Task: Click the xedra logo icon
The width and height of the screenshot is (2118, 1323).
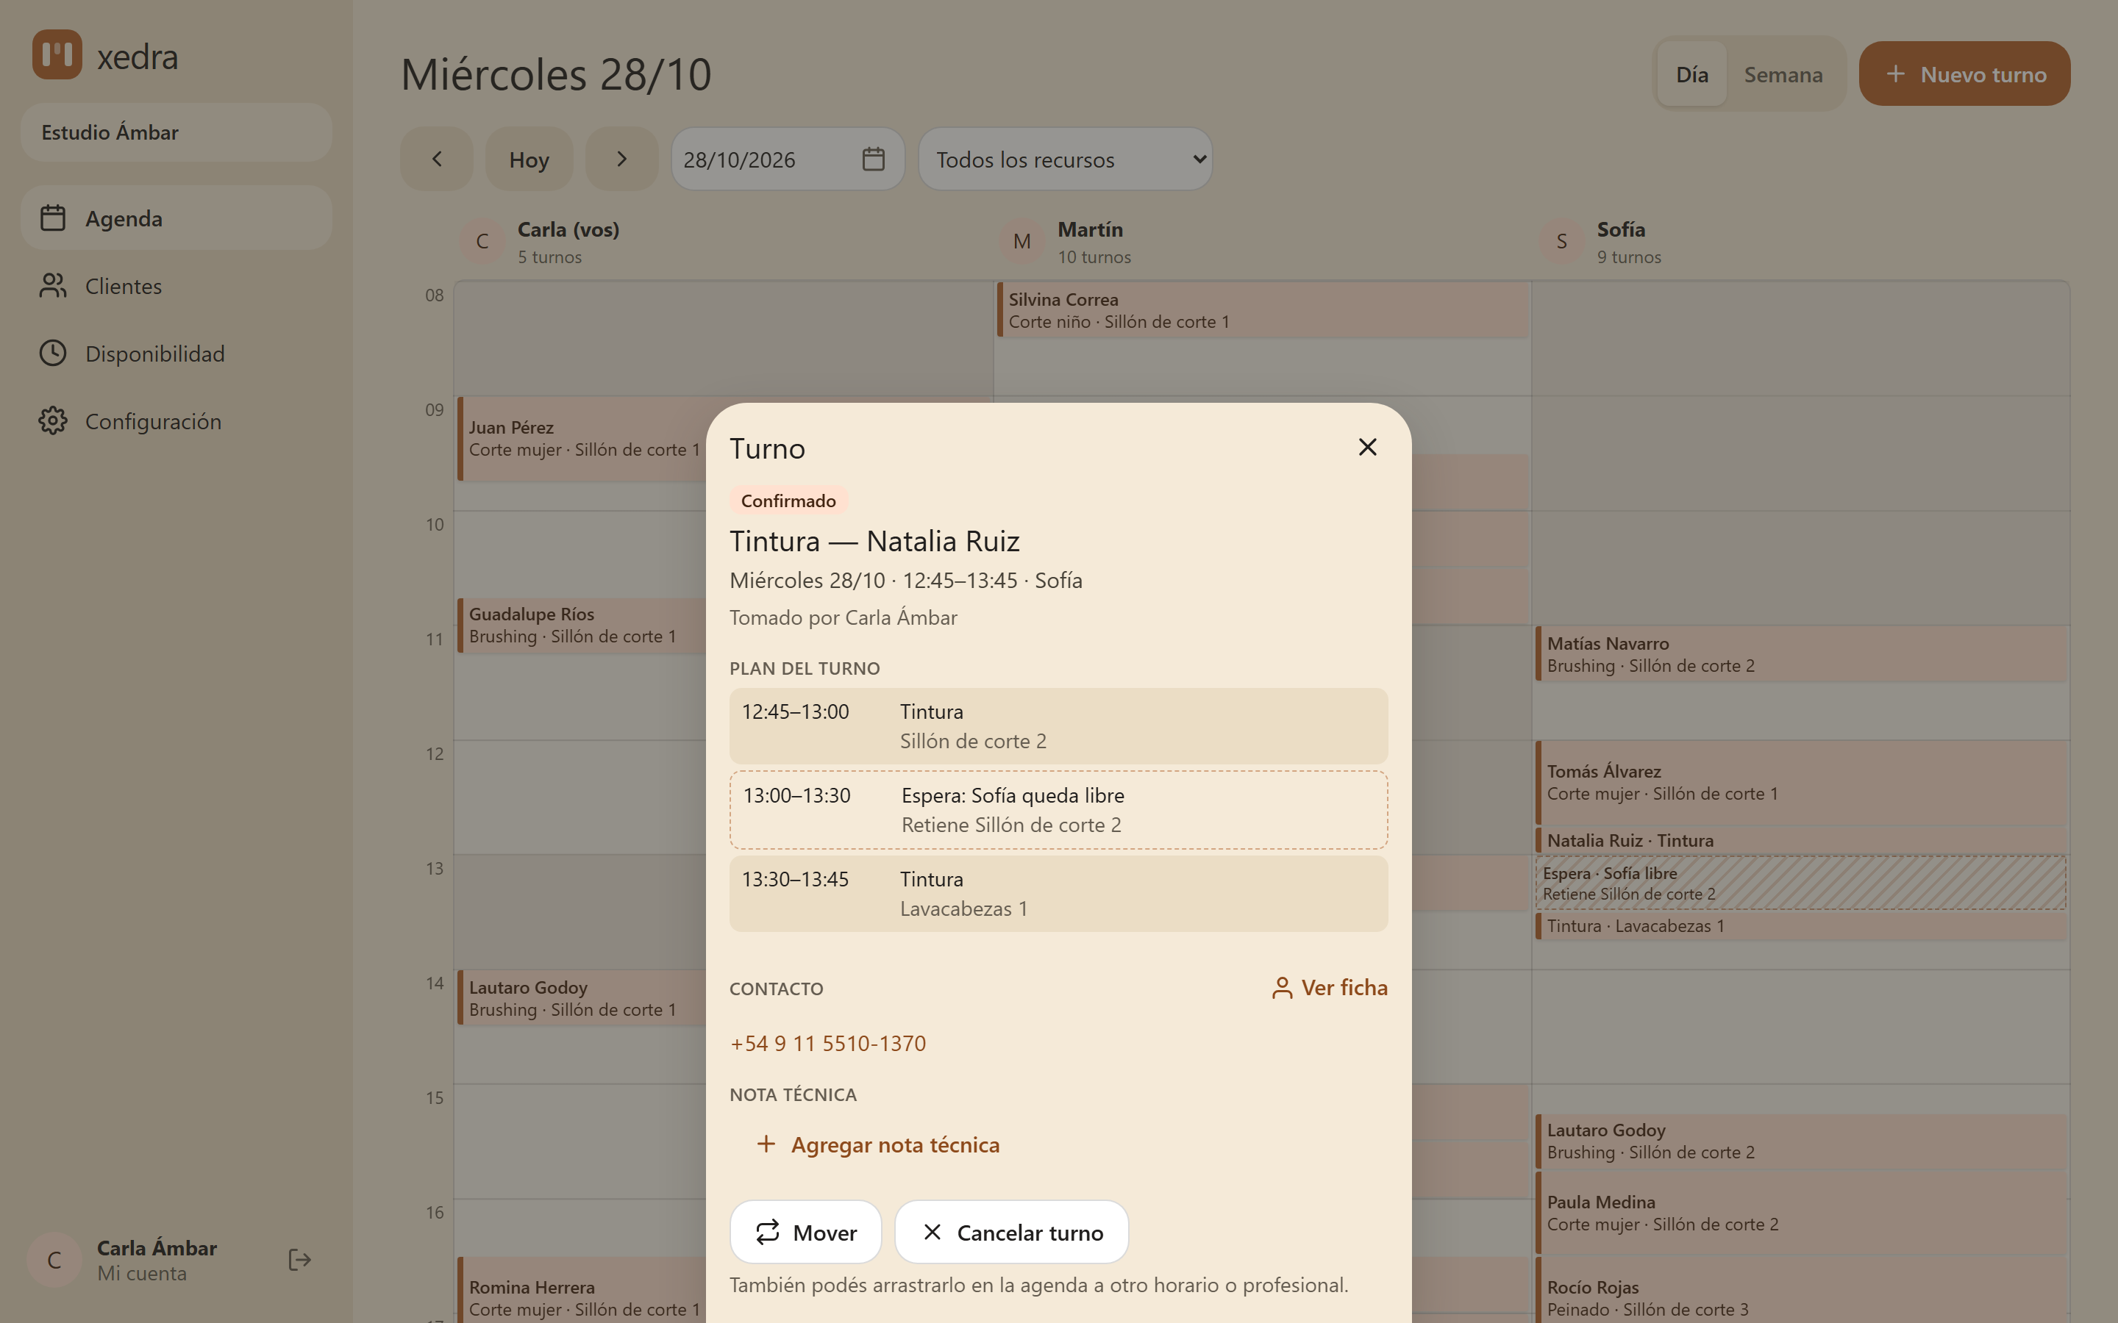Action: [57, 54]
